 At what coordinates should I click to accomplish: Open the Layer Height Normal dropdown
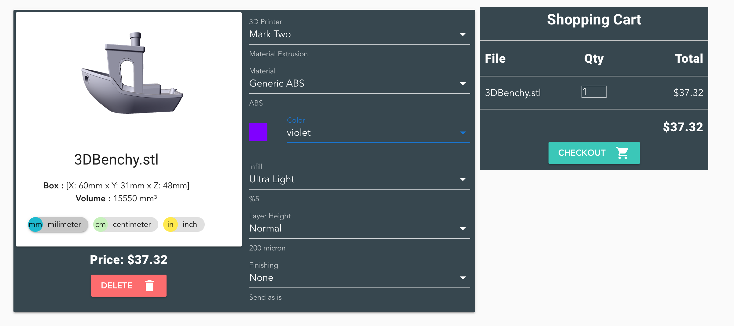(x=359, y=228)
